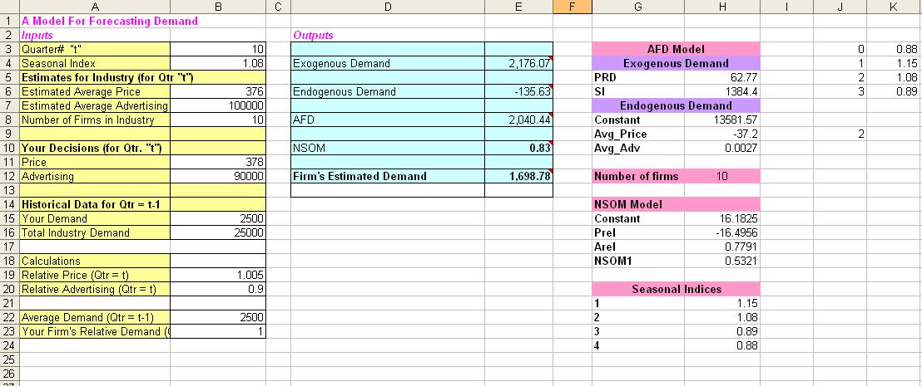Select Total Industry Demand value 25000
The image size is (922, 386).
pos(218,232)
